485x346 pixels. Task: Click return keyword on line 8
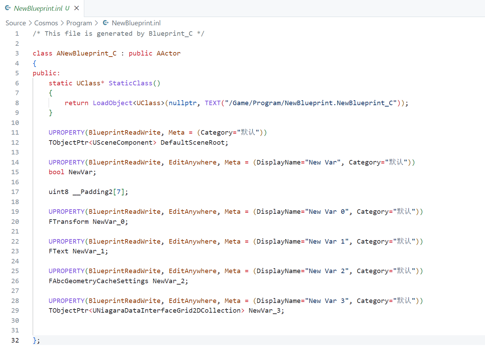[x=77, y=103]
